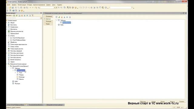
Task: Expand the Общие tree node
Action: point(7,23)
